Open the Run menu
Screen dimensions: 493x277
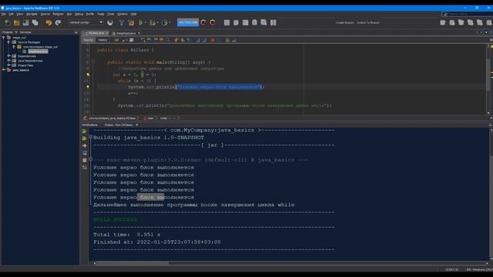(69, 14)
